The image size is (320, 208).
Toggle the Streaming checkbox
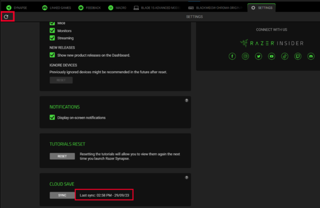[52, 38]
